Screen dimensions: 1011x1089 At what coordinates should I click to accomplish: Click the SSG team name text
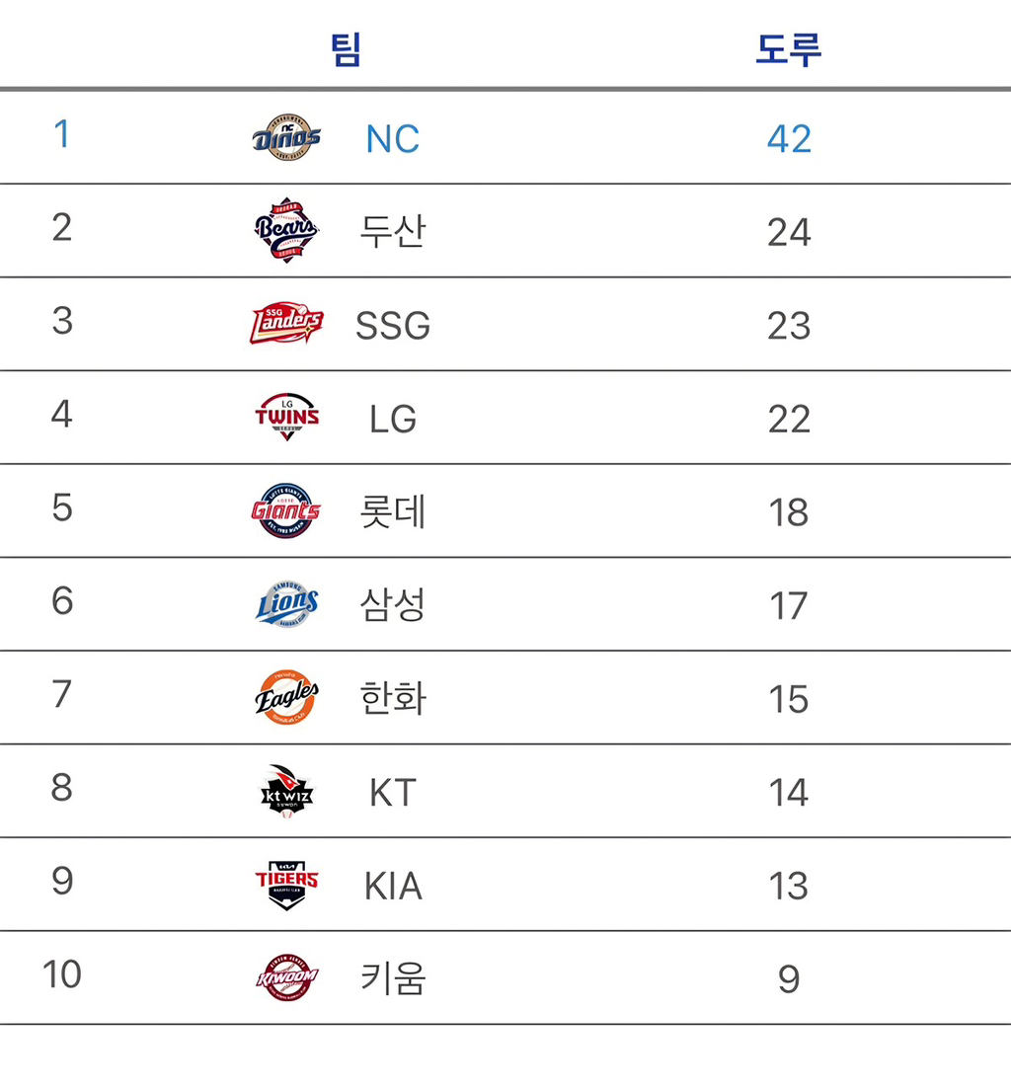click(x=393, y=326)
